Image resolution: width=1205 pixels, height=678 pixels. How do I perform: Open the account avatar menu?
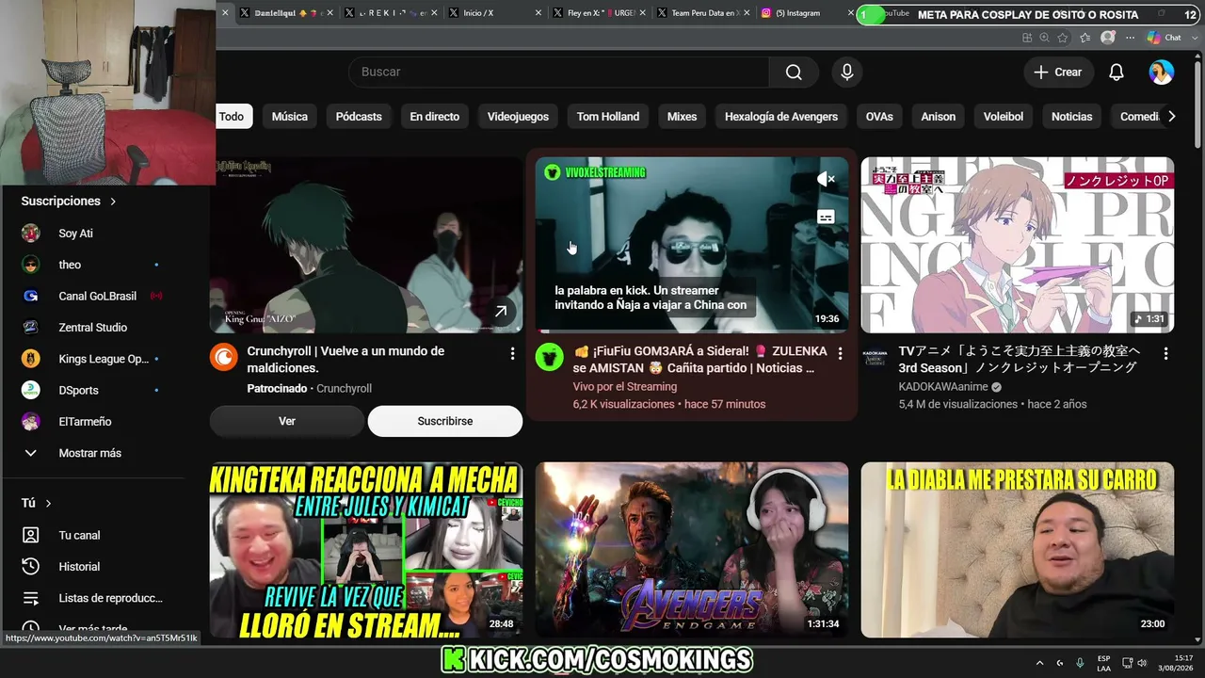[1162, 73]
